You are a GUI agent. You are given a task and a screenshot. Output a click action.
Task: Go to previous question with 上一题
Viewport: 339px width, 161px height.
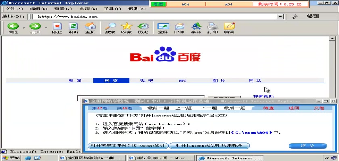point(183,108)
